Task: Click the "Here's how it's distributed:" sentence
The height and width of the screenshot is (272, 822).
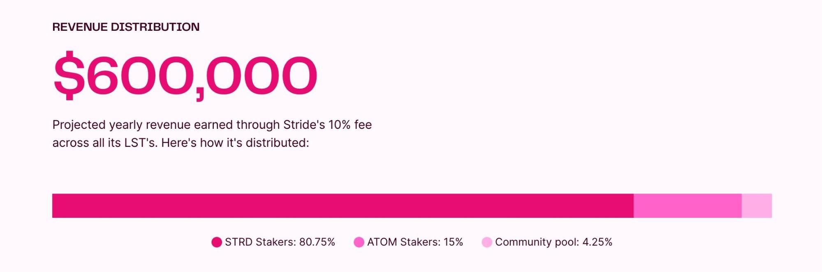Action: 235,143
